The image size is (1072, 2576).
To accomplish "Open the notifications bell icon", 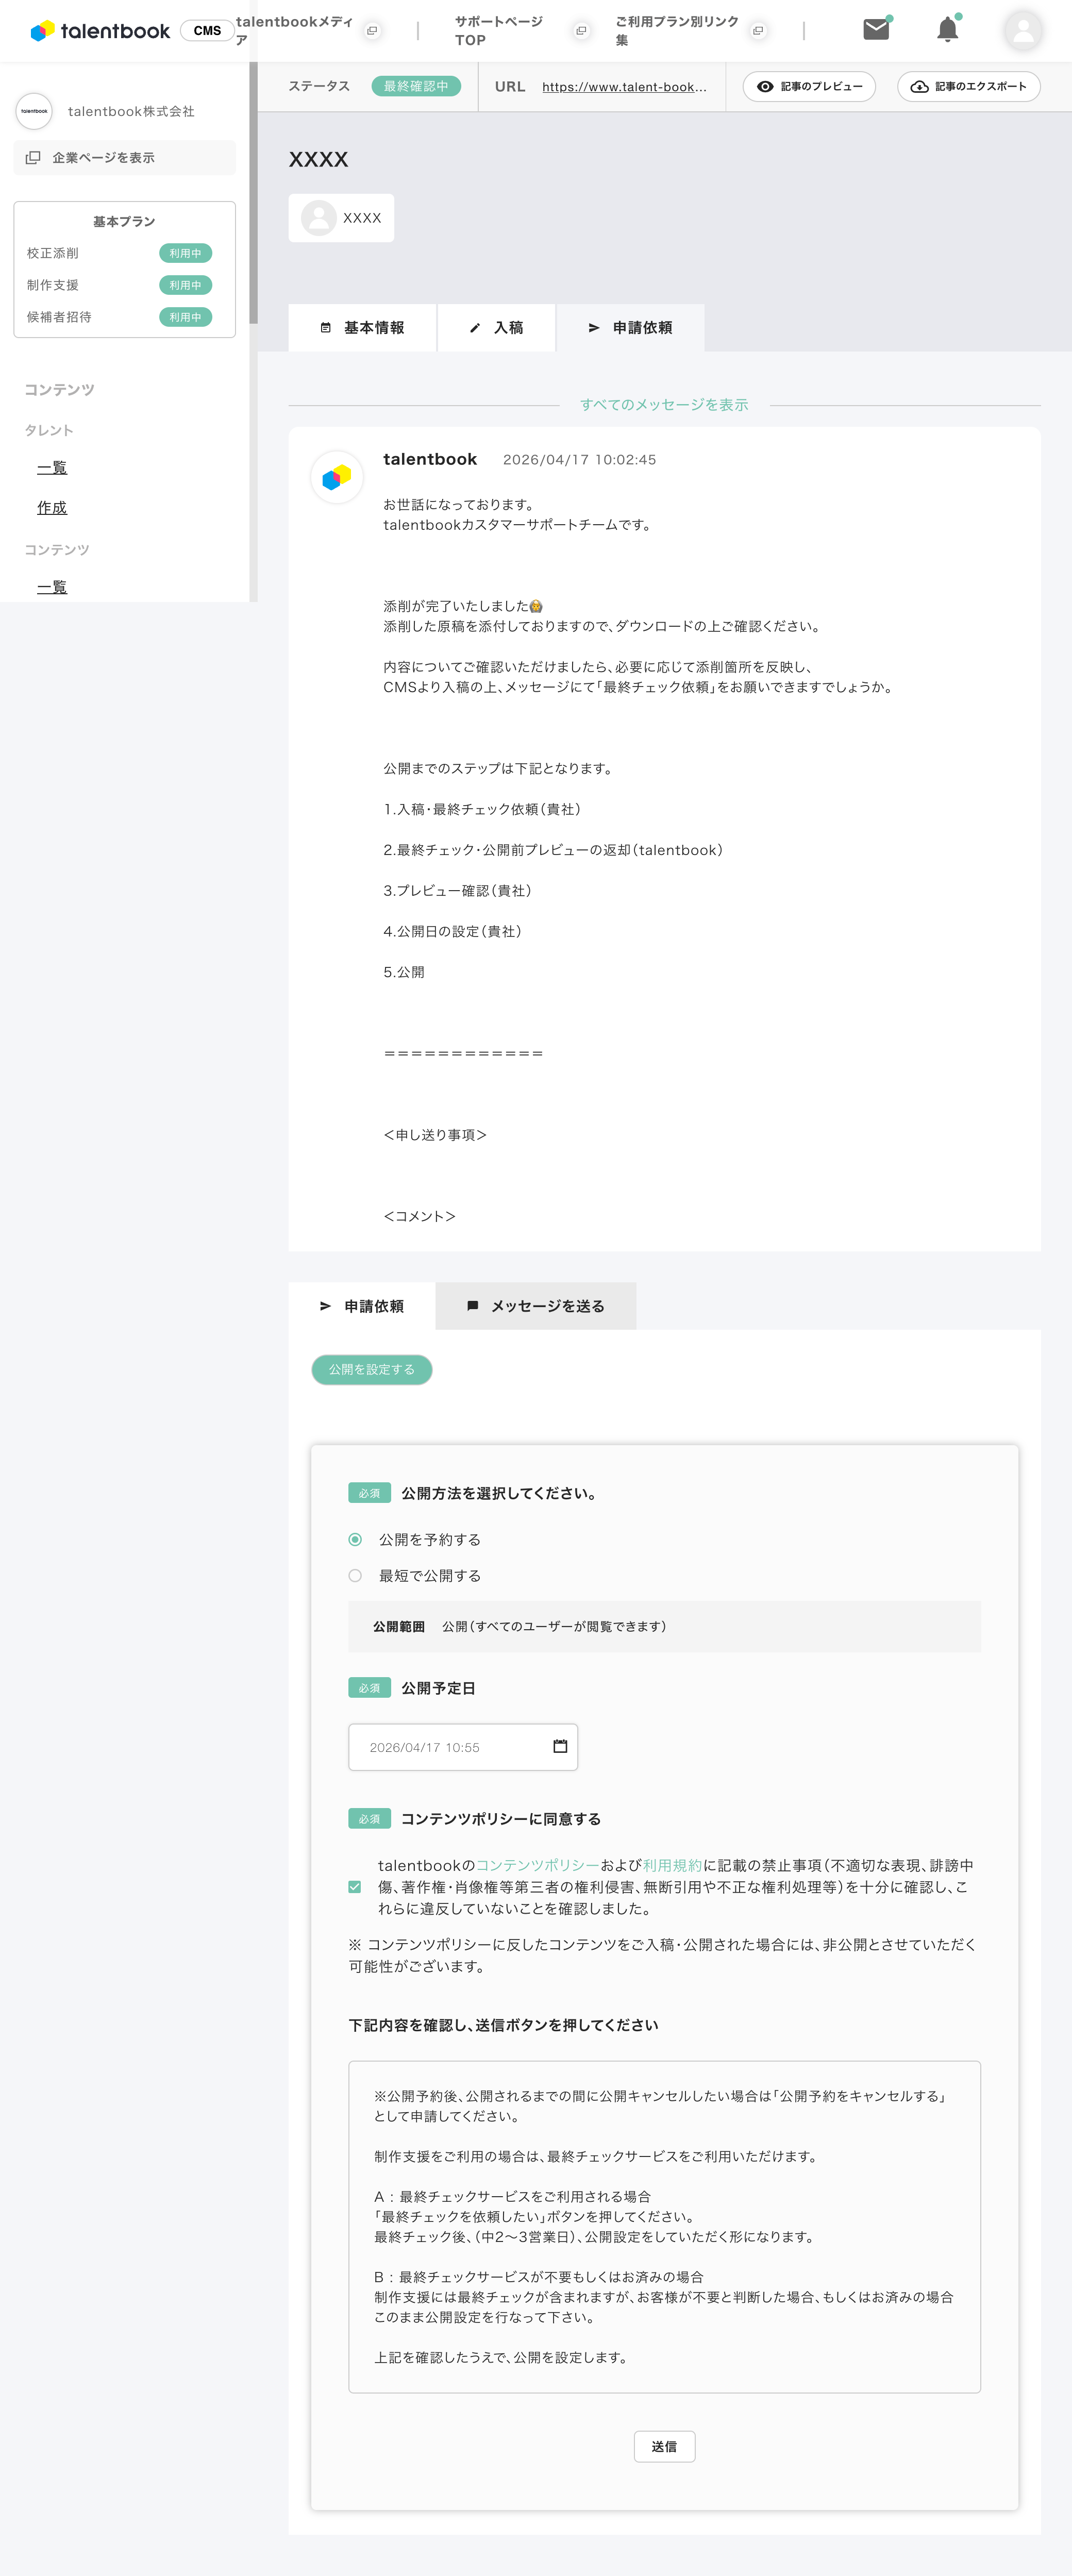I will point(947,30).
